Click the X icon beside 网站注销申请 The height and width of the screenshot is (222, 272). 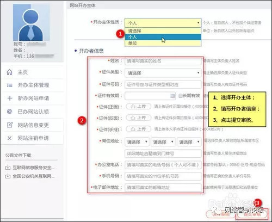tap(9, 138)
